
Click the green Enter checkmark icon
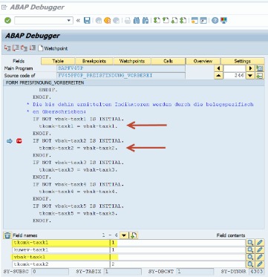[7, 20]
